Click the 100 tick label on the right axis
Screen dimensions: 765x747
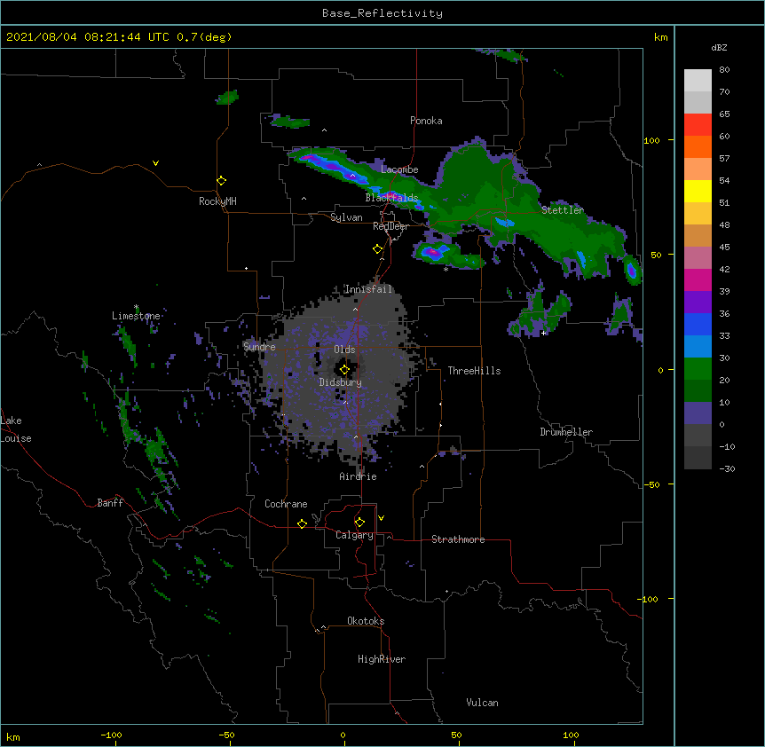[651, 140]
